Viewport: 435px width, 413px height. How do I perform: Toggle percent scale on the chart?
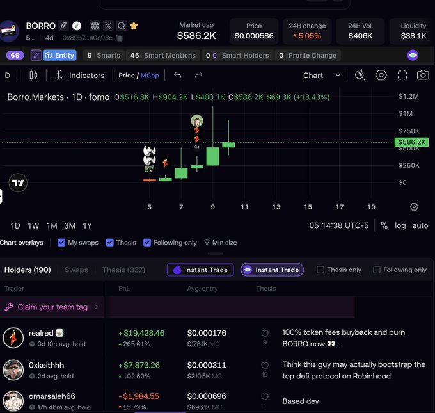[x=384, y=225]
